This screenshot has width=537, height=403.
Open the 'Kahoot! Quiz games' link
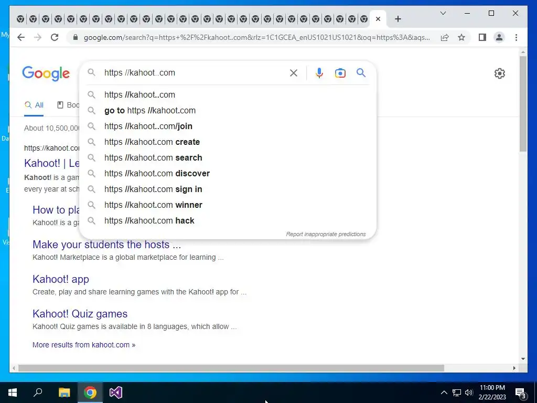pyautogui.click(x=80, y=314)
